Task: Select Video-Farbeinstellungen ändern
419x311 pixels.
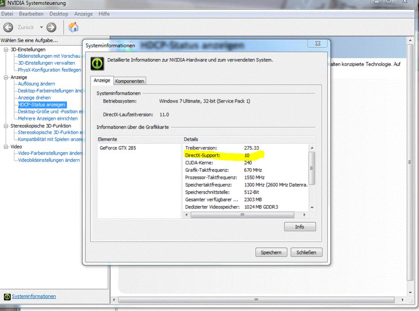Action: (50, 153)
